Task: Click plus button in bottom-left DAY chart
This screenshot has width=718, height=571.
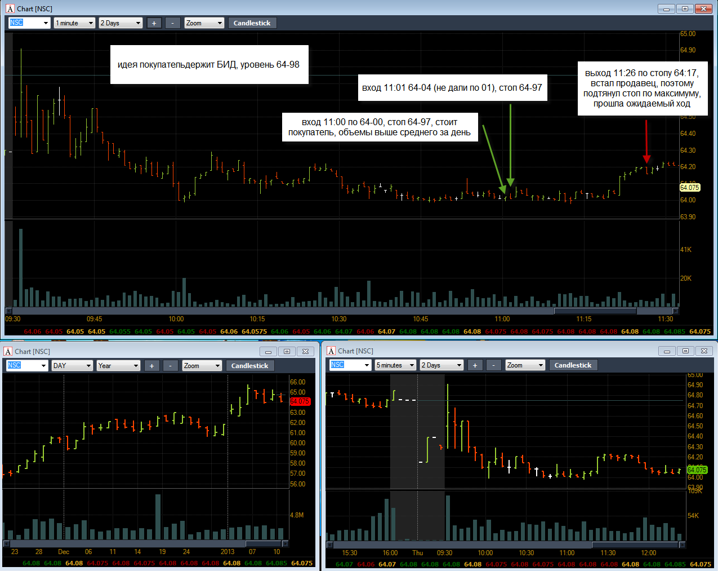Action: (152, 366)
